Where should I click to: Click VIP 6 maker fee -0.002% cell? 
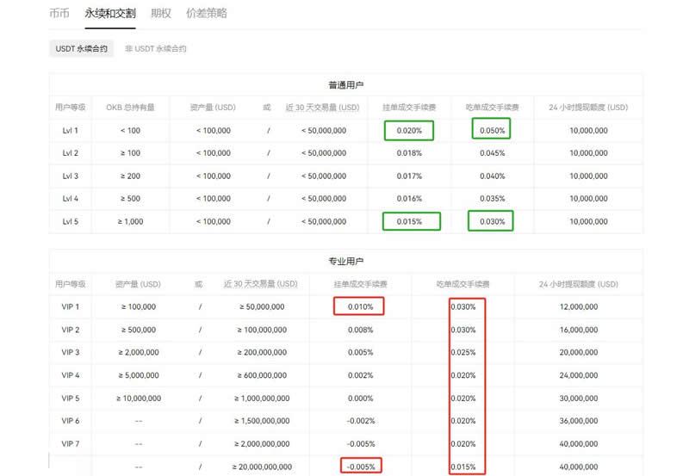(x=360, y=420)
